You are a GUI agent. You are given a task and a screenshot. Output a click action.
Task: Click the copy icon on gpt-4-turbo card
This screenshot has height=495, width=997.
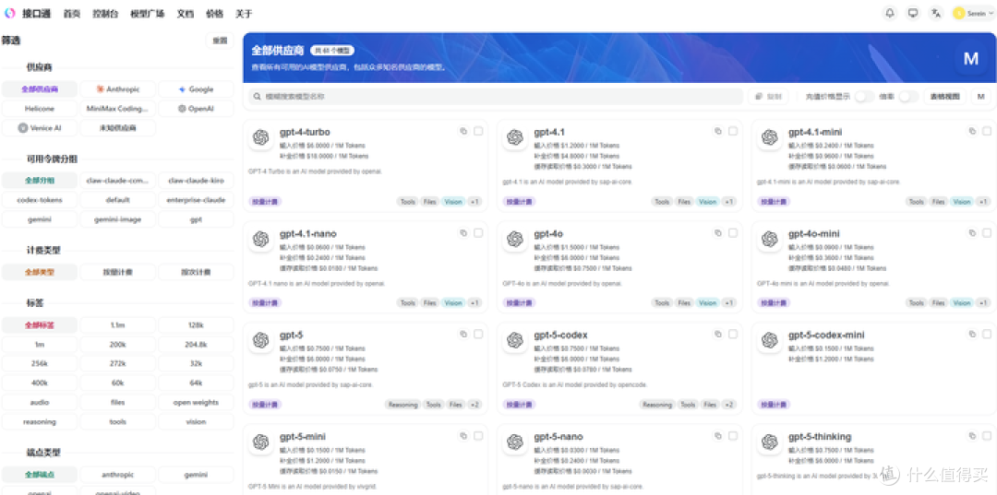tap(463, 131)
